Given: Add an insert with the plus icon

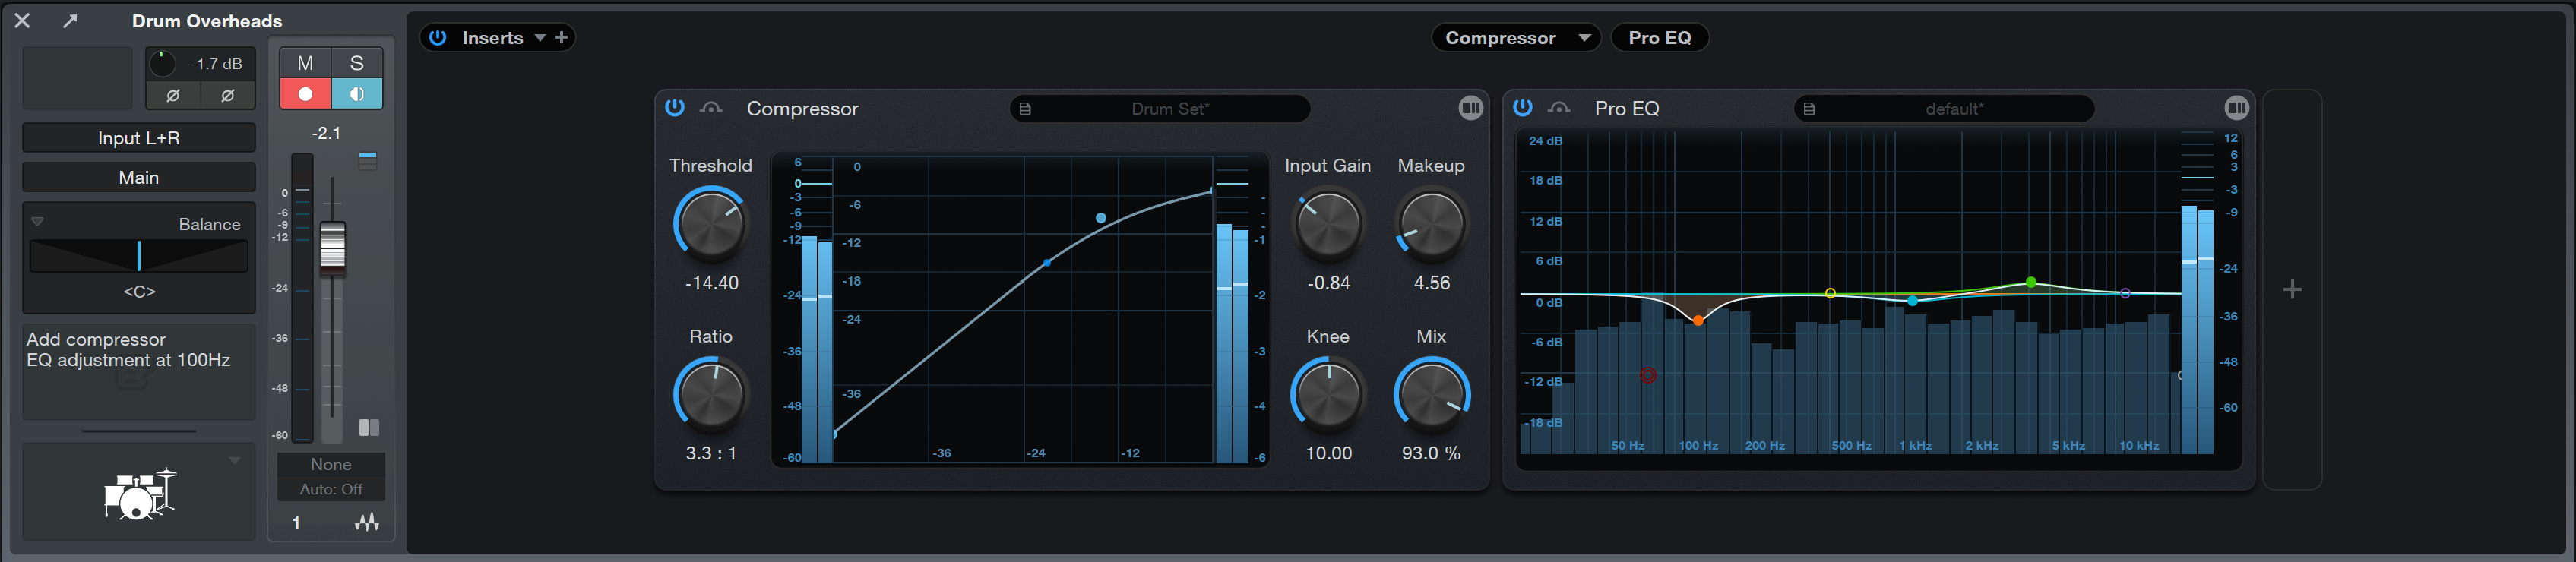Looking at the screenshot, I should (561, 38).
